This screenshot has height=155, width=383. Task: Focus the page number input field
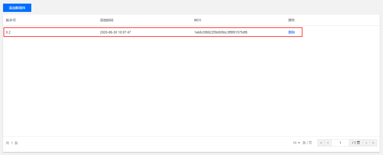click(x=340, y=143)
